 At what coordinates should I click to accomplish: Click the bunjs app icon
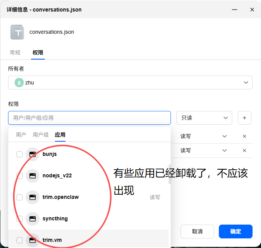pos(33,154)
